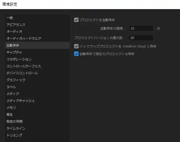The width and height of the screenshot is (180, 142).
Task: Open コントロールサーフェス settings
Action: point(37,66)
